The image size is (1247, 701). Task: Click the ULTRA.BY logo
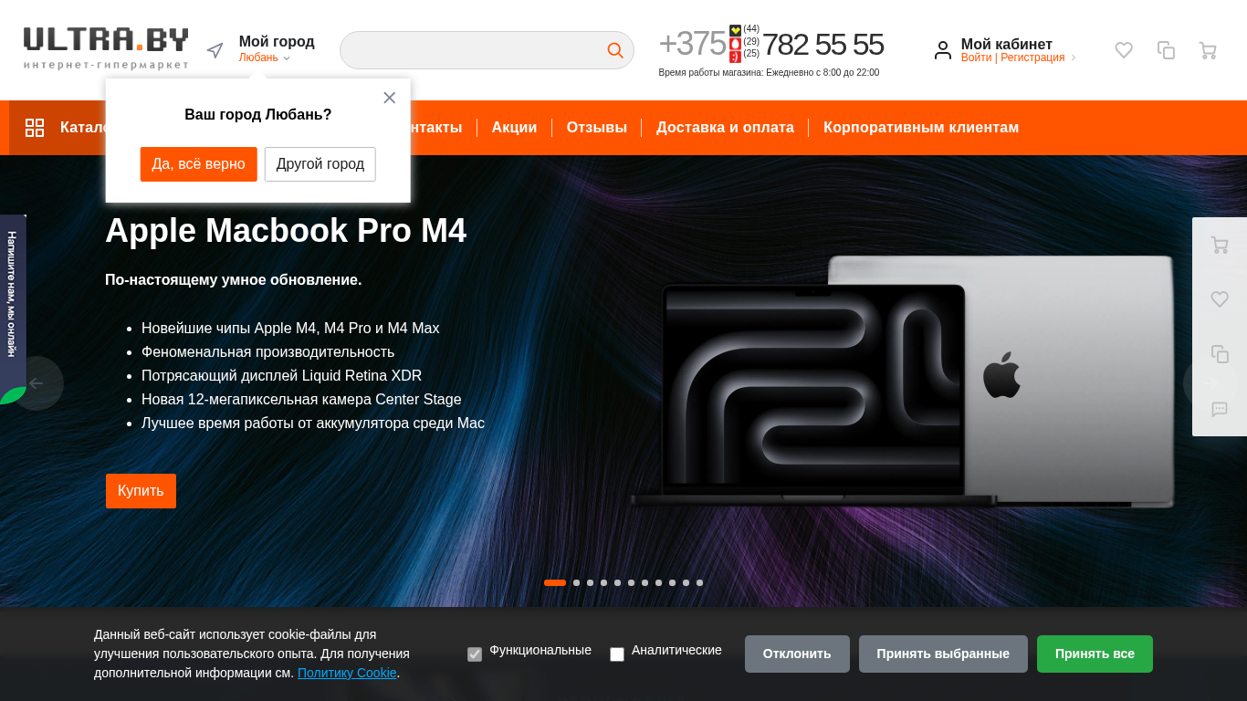click(x=106, y=48)
